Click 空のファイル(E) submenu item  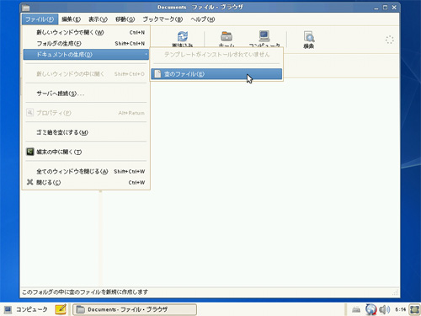coord(216,74)
